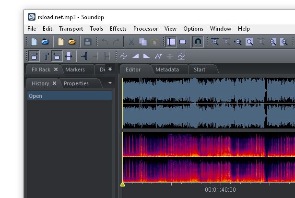The image size is (295, 198).
Task: Switch to the Properties tab
Action: click(76, 83)
